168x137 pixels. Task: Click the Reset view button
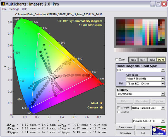pos(142,101)
